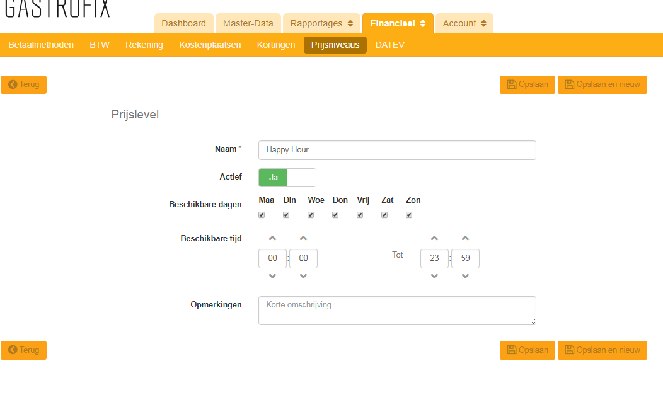Click the Opmerkingen description text area
Screen dimensions: 663x395
point(397,311)
